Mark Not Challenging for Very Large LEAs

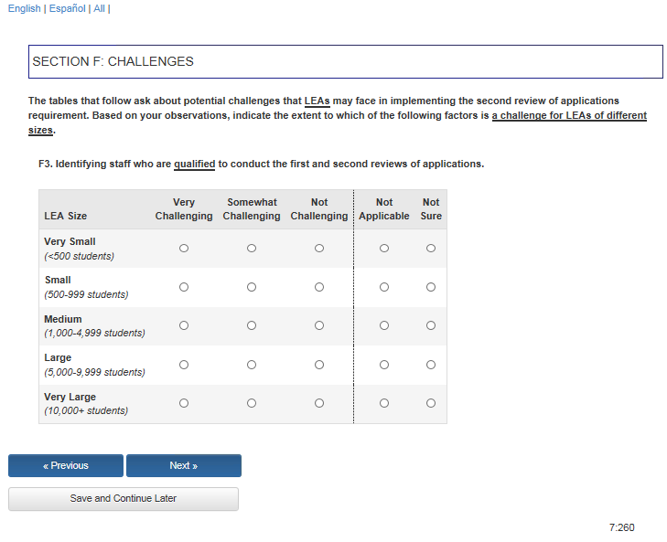319,403
